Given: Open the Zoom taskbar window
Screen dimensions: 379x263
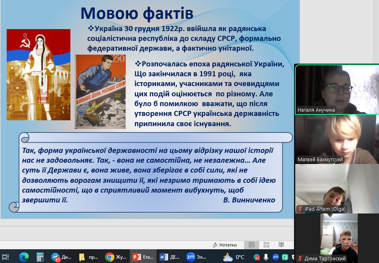Looking at the screenshot, I should [197, 257].
